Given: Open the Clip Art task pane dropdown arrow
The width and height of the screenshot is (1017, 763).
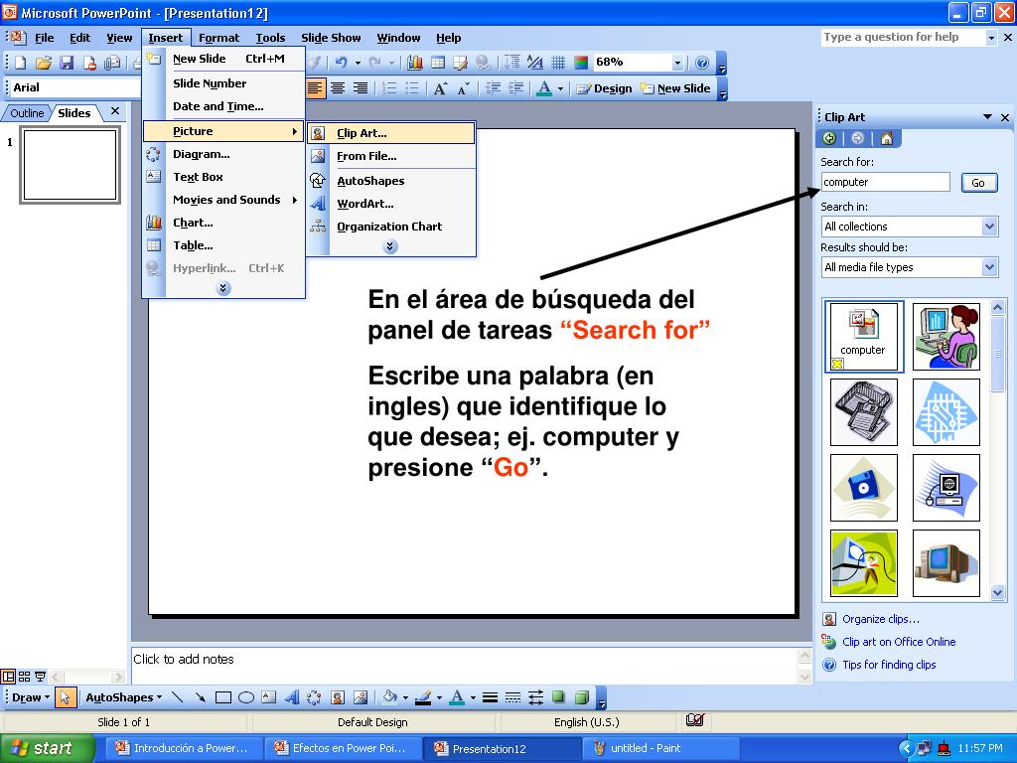Looking at the screenshot, I should click(987, 117).
